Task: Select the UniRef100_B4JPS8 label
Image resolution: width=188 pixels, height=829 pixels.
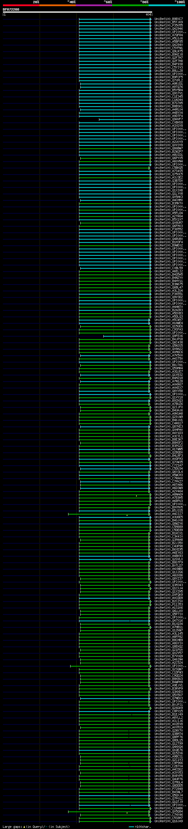Action: (x=169, y=339)
